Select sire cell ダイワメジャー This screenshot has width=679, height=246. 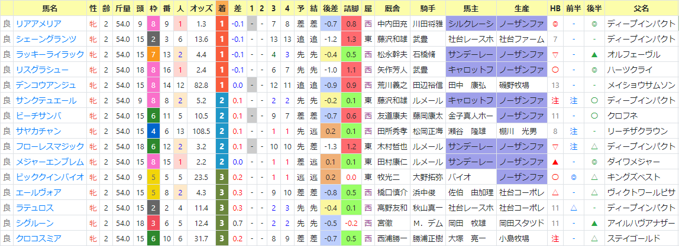click(x=641, y=162)
